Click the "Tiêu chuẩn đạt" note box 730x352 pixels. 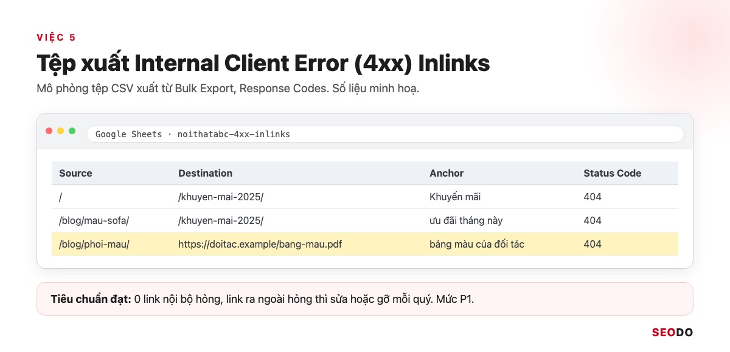click(x=365, y=299)
